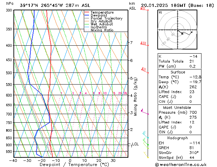217x167 pixels.
Task: Click the '300' hPa pressure axis label
Action: click(x=10, y=10)
